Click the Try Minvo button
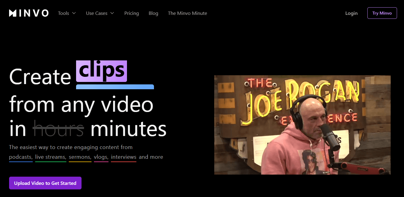The image size is (404, 197). point(382,13)
